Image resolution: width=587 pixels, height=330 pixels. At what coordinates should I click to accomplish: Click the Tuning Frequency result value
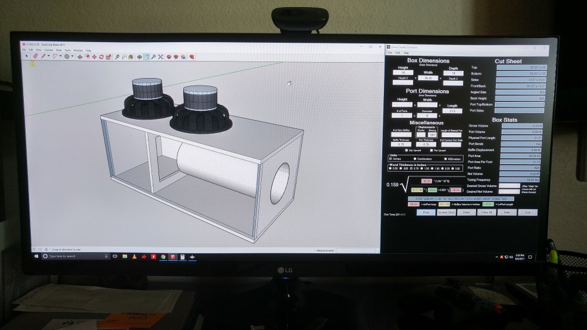coord(520,180)
